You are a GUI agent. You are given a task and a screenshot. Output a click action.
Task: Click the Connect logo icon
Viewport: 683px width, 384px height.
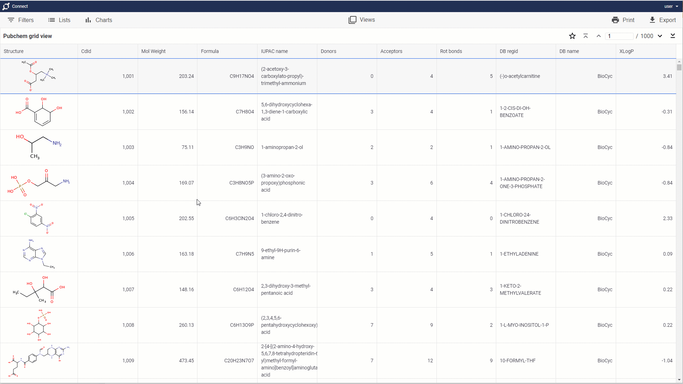6,6
